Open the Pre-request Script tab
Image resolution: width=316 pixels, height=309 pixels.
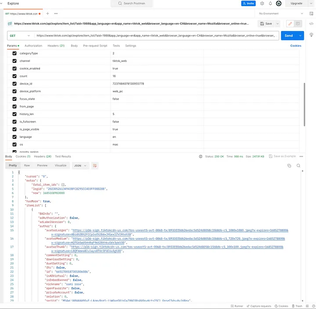pyautogui.click(x=95, y=46)
